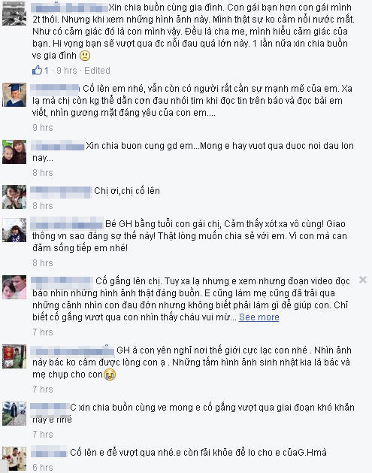
Task: Click the avatar next to 'C xin chia buồn' comment
Action: pos(14,414)
